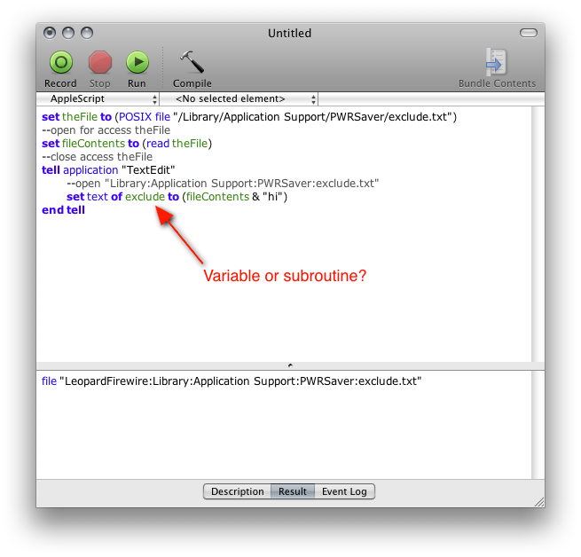Click 'POSIX file' in the first line
Screen dimensions: 581x557
(x=145, y=117)
